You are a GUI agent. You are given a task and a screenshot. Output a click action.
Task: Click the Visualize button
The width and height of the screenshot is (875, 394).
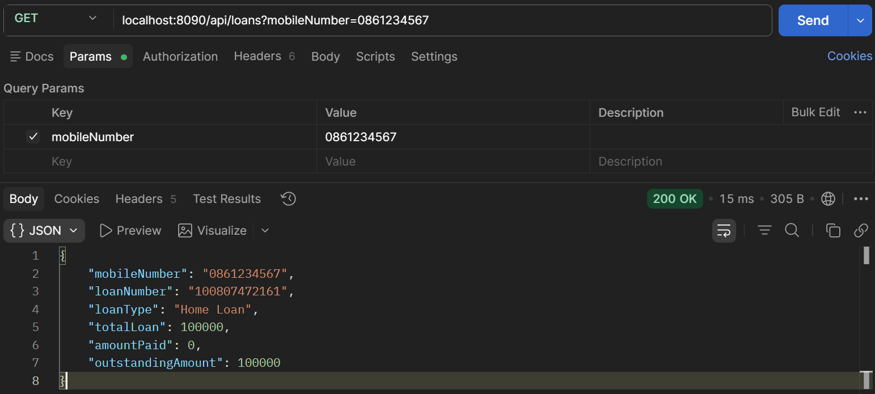coord(213,231)
